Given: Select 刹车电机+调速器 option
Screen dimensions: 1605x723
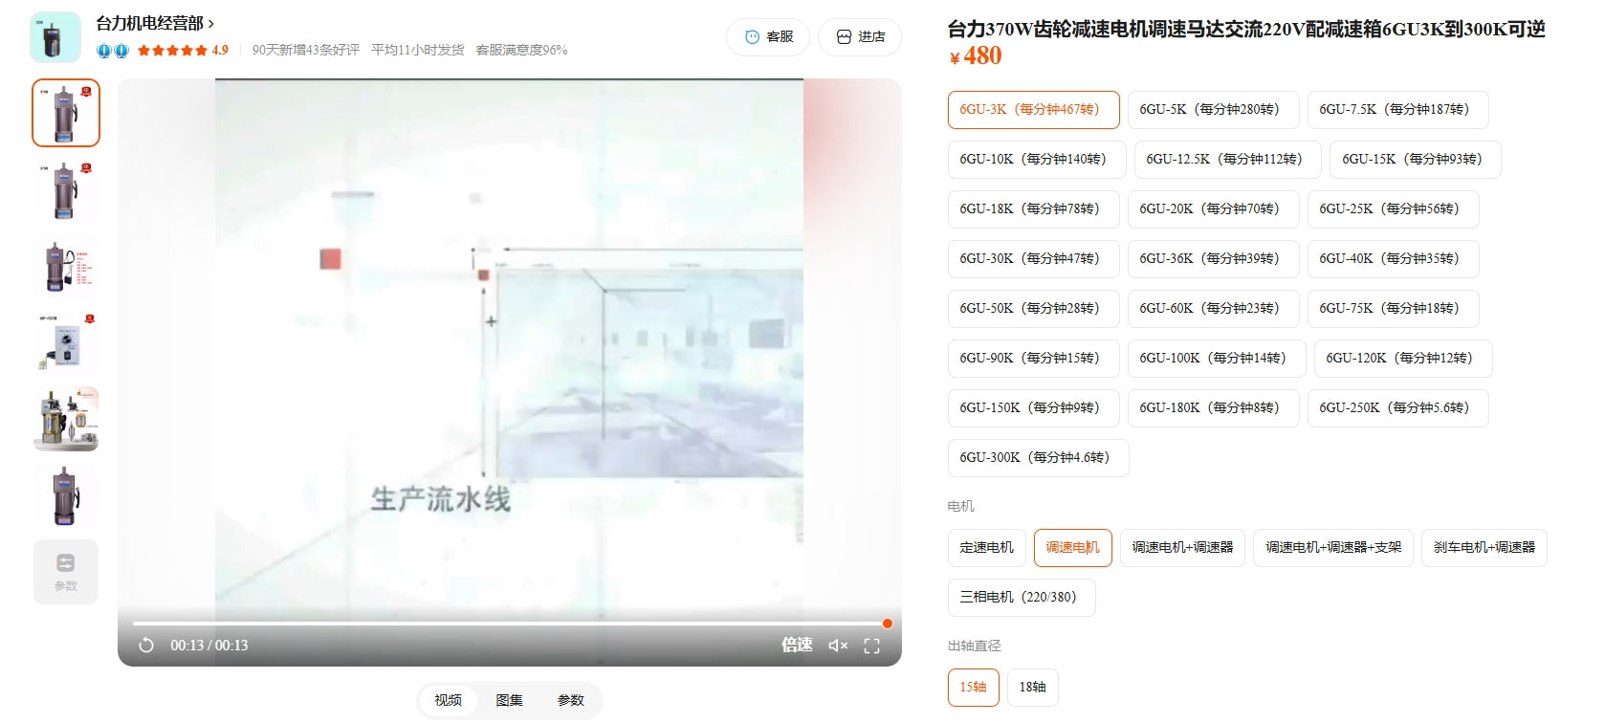Looking at the screenshot, I should click(x=1484, y=548).
